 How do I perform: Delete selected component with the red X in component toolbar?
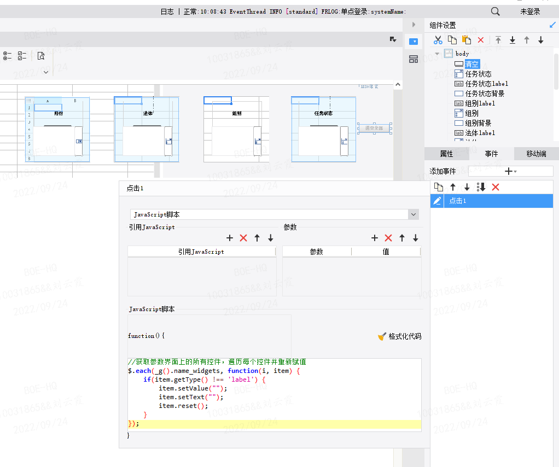(x=481, y=40)
